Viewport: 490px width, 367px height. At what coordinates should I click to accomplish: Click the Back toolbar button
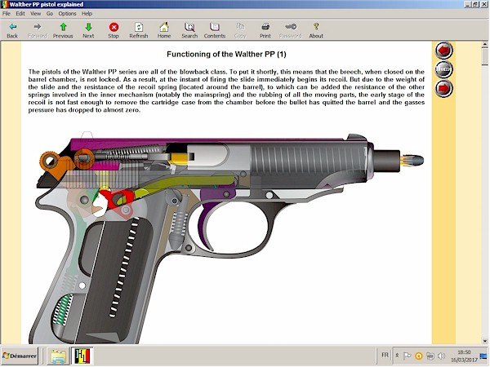[12, 31]
